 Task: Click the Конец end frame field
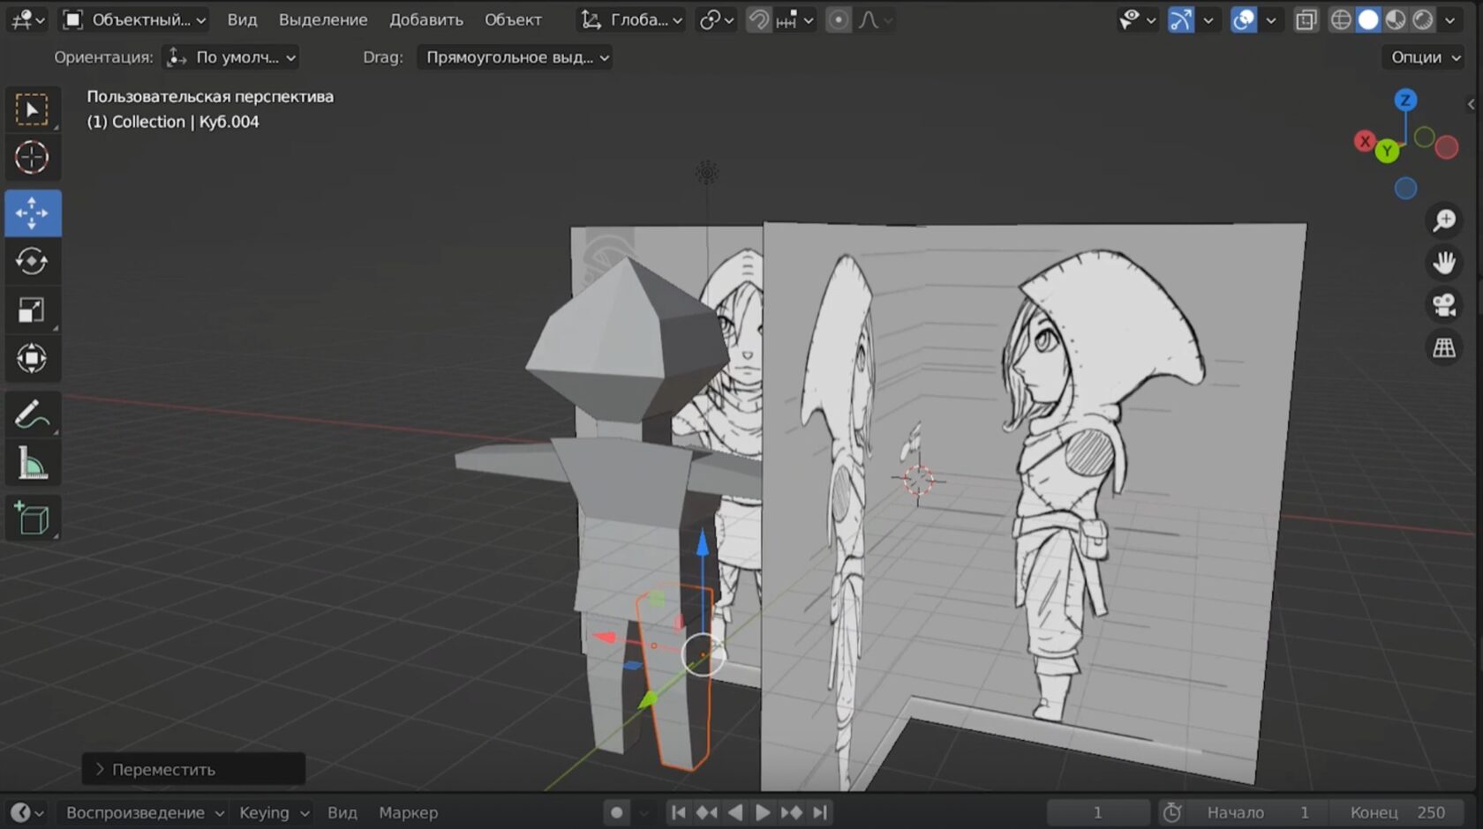point(1397,812)
